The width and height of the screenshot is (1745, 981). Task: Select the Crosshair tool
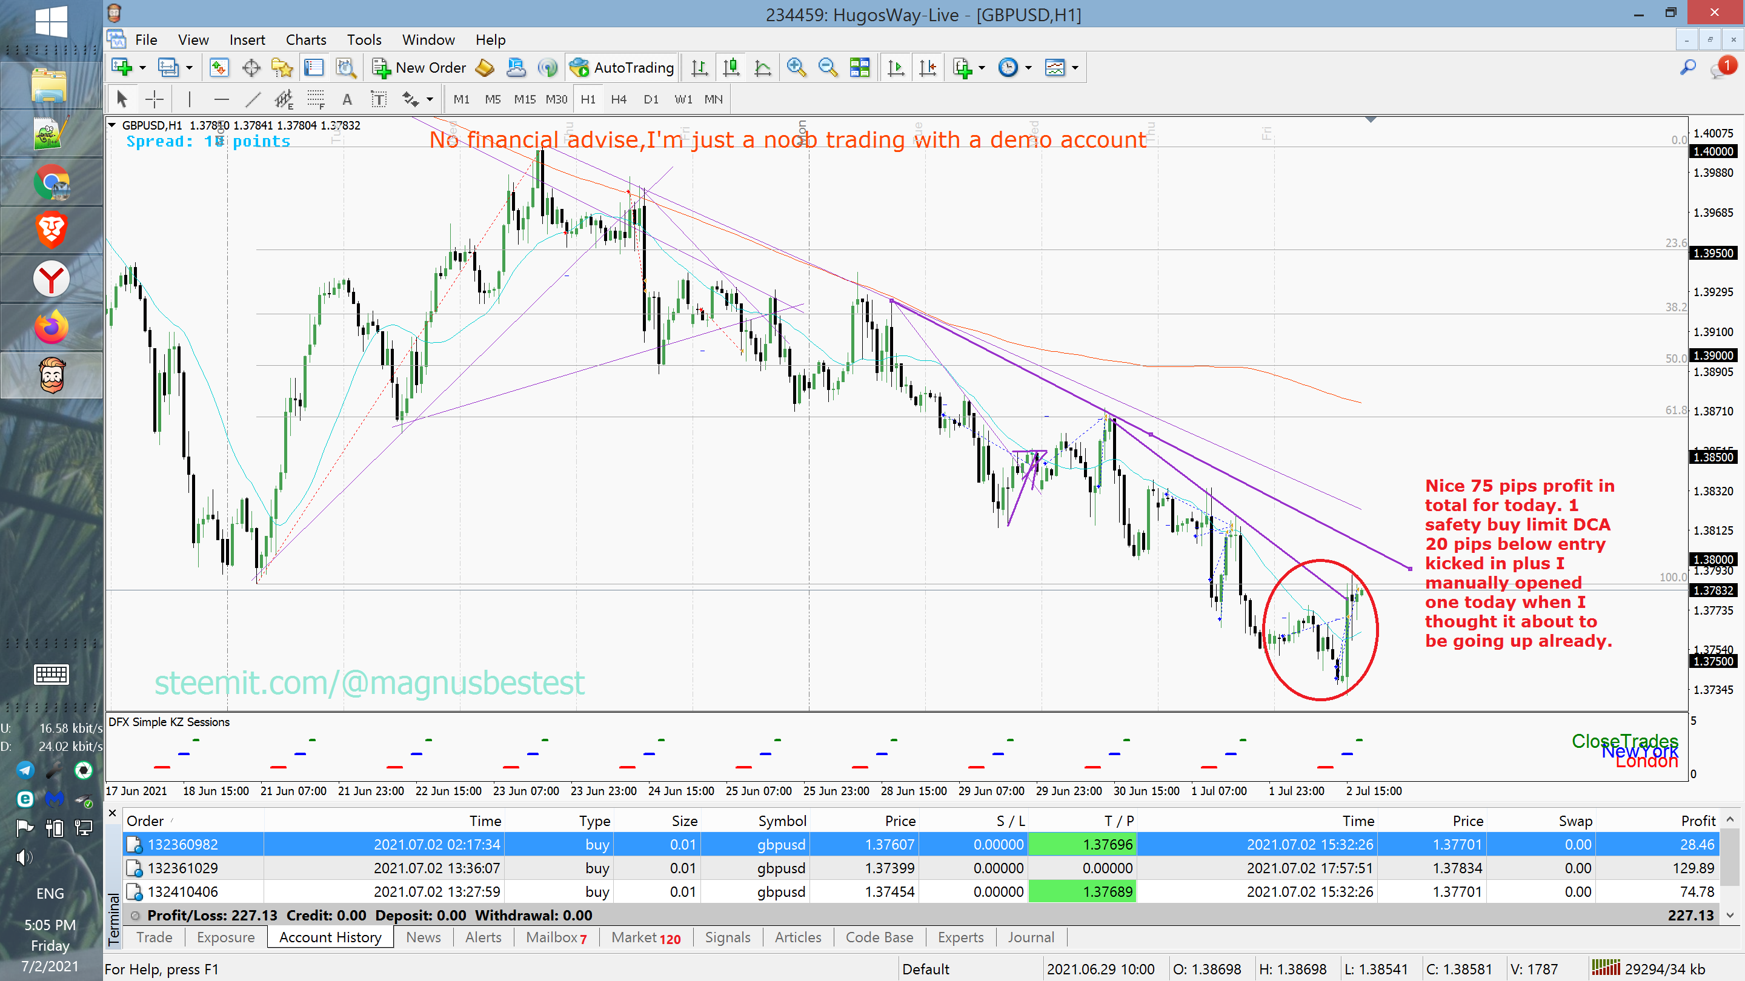coord(155,99)
